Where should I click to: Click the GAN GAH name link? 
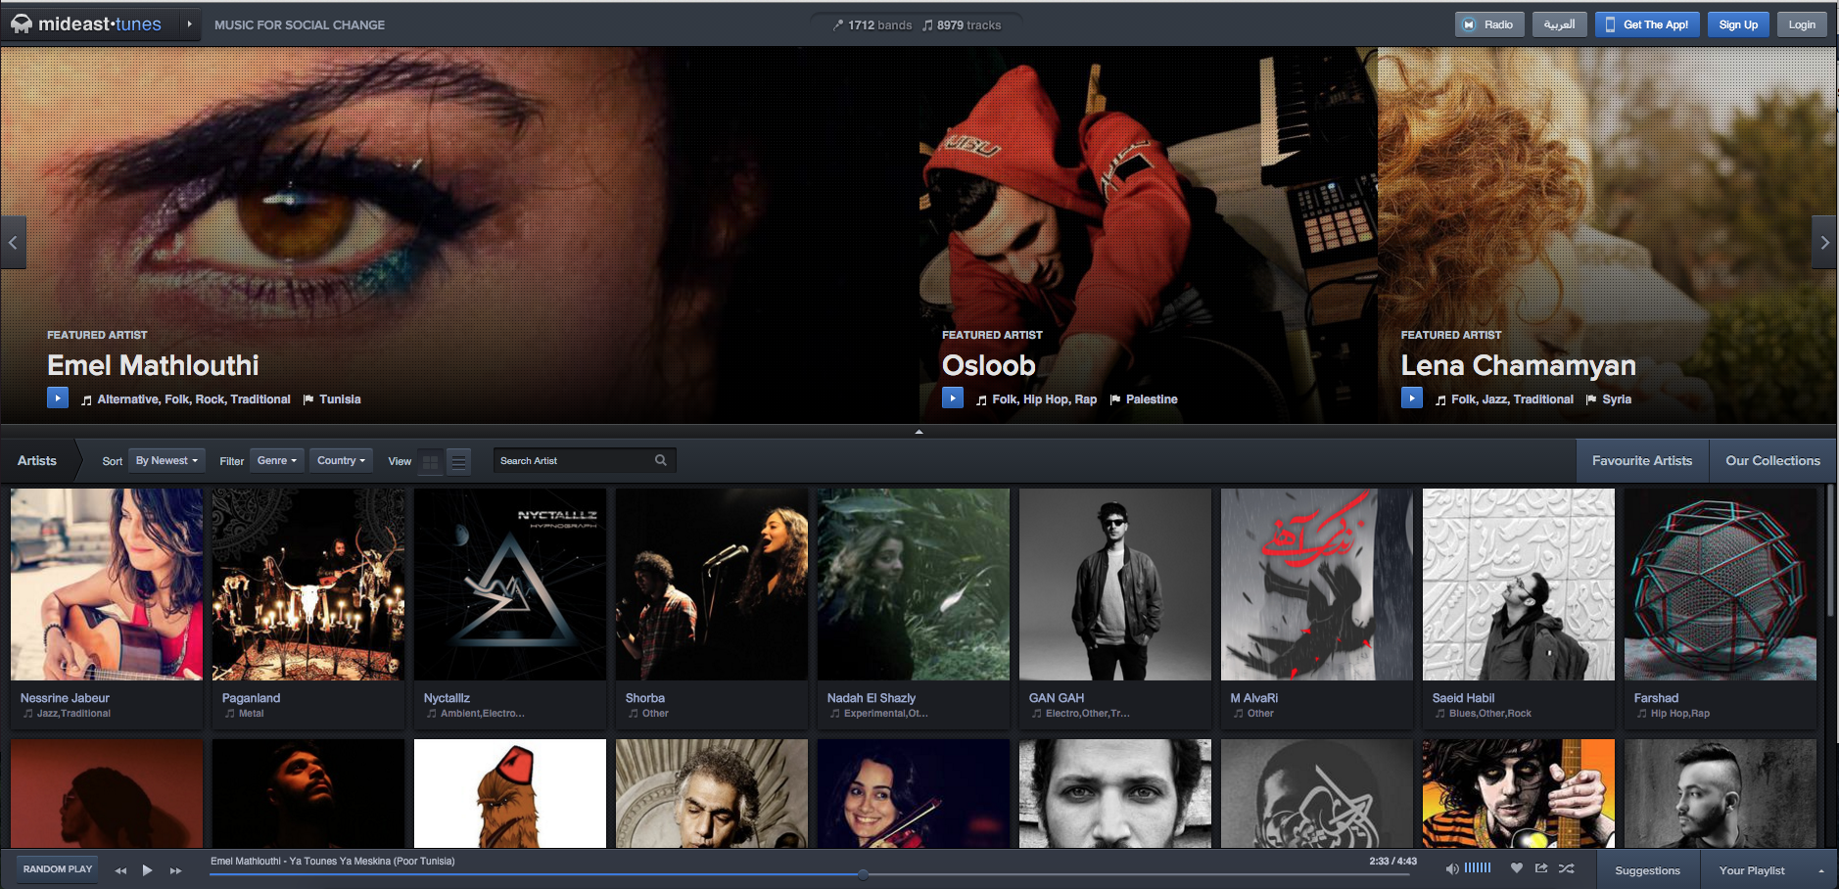point(1057,698)
